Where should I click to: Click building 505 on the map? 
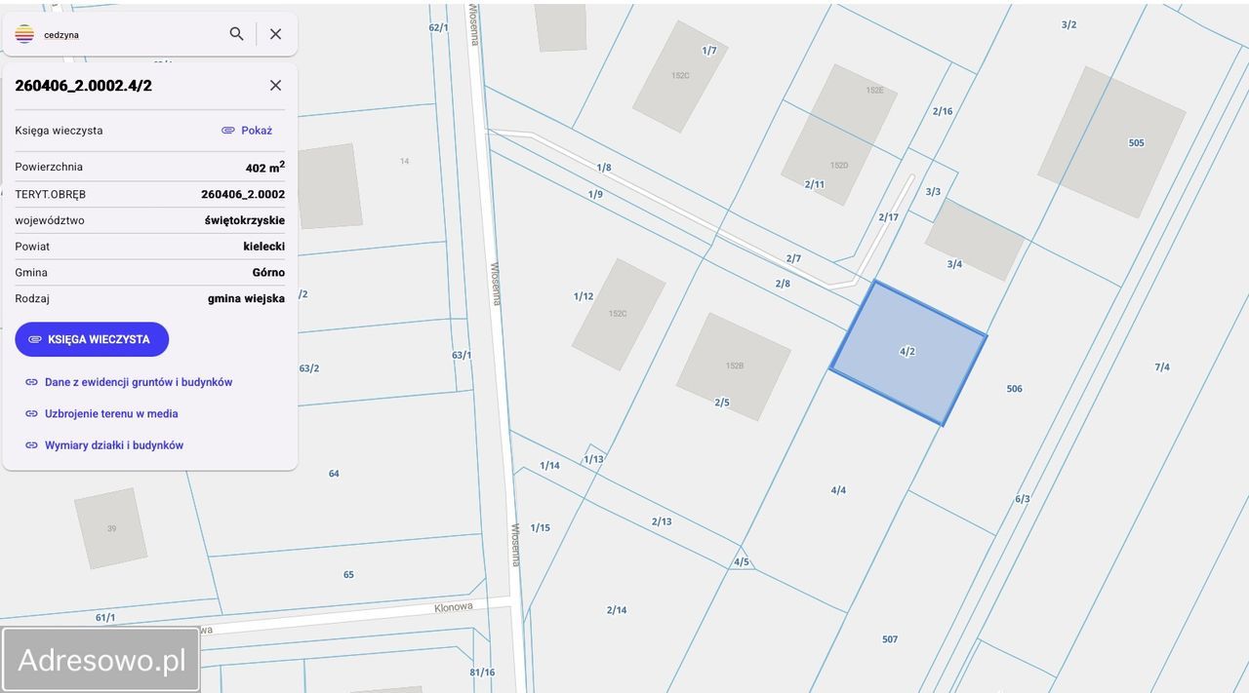[1111, 142]
